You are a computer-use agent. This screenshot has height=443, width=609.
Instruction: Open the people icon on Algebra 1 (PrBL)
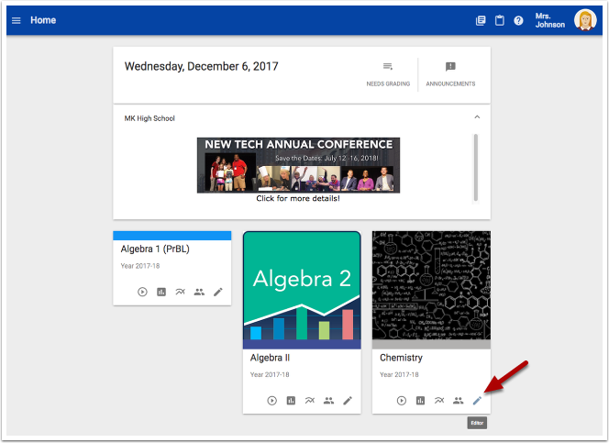[199, 292]
